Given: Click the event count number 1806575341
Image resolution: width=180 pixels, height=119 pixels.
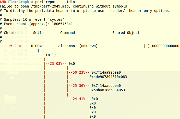Looking at the screenshot, I should (62, 24).
